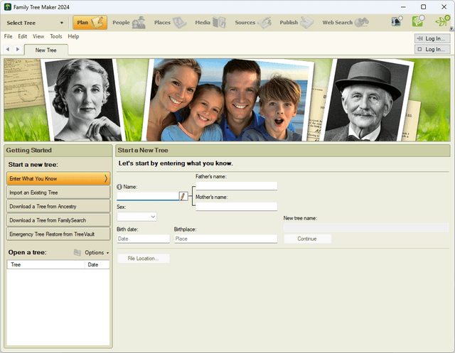
Task: Launch the Web Search workspace
Action: pyautogui.click(x=345, y=23)
